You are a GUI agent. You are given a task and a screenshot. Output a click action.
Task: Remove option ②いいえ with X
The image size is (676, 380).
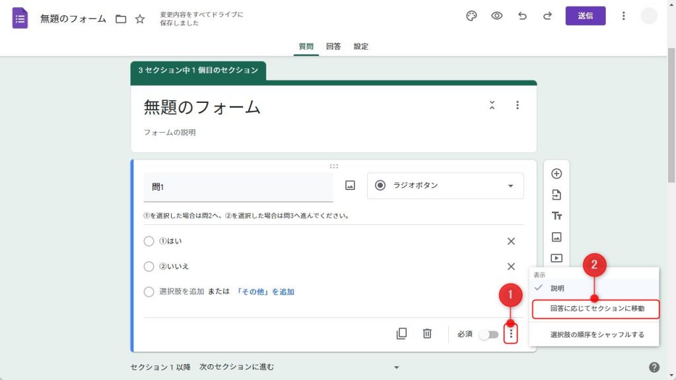coord(511,267)
